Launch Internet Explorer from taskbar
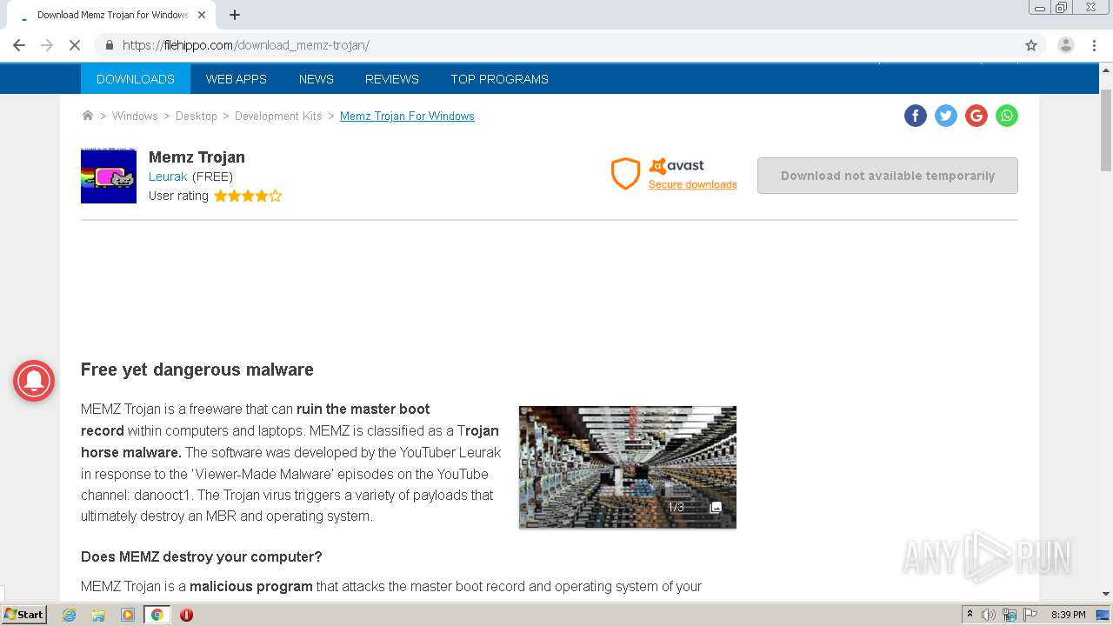This screenshot has width=1113, height=626. pos(69,615)
